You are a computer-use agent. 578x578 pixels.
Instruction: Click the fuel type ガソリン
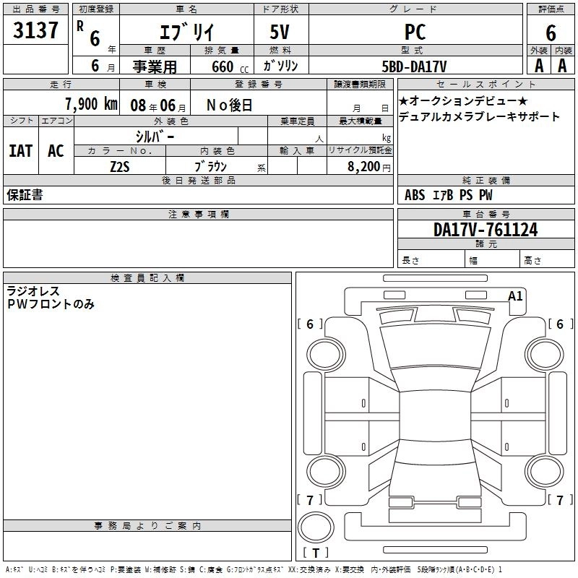[x=280, y=66]
